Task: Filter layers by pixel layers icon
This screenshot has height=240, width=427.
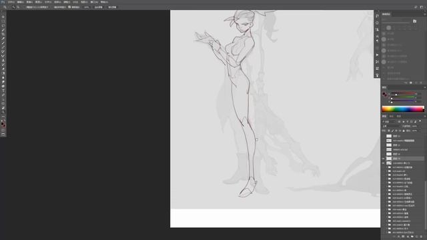Action: point(399,121)
